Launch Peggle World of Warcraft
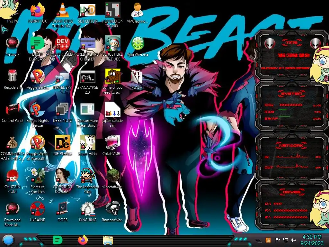 point(37,148)
